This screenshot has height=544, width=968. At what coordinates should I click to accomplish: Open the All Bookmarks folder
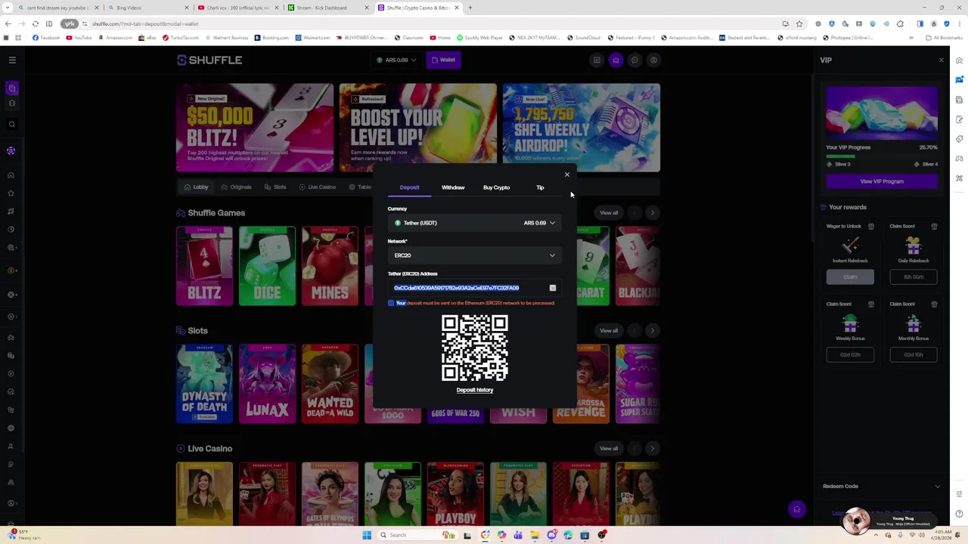(944, 37)
